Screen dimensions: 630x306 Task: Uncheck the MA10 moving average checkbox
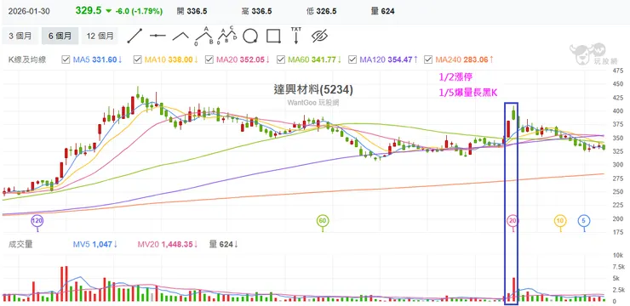click(137, 59)
